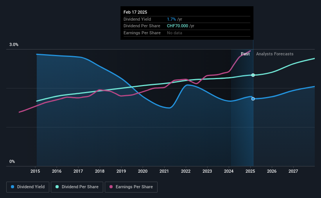Image resolution: width=321 pixels, height=198 pixels.
Task: Click the 2017 x-axis label
Action: pyautogui.click(x=78, y=171)
